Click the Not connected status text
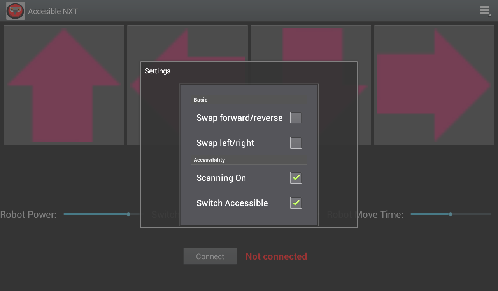The height and width of the screenshot is (291, 498). point(276,256)
